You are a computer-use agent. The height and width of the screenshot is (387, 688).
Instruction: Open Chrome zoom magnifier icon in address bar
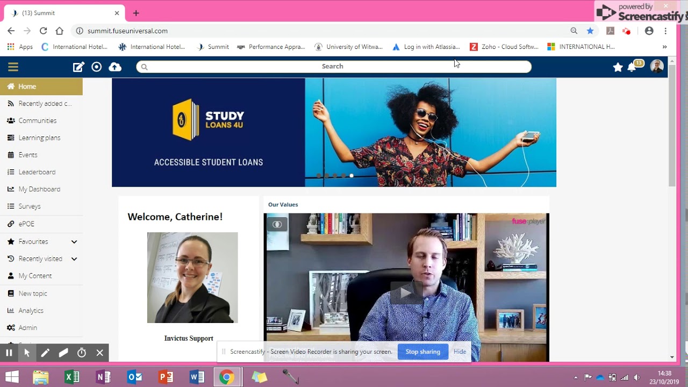[x=574, y=31]
